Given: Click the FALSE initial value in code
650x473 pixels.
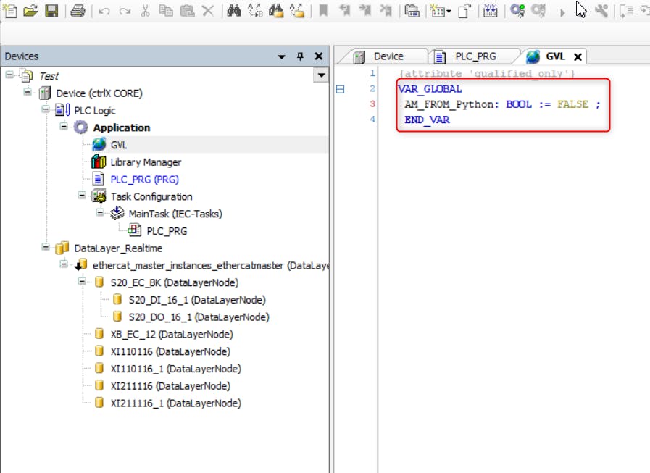Looking at the screenshot, I should pos(572,104).
